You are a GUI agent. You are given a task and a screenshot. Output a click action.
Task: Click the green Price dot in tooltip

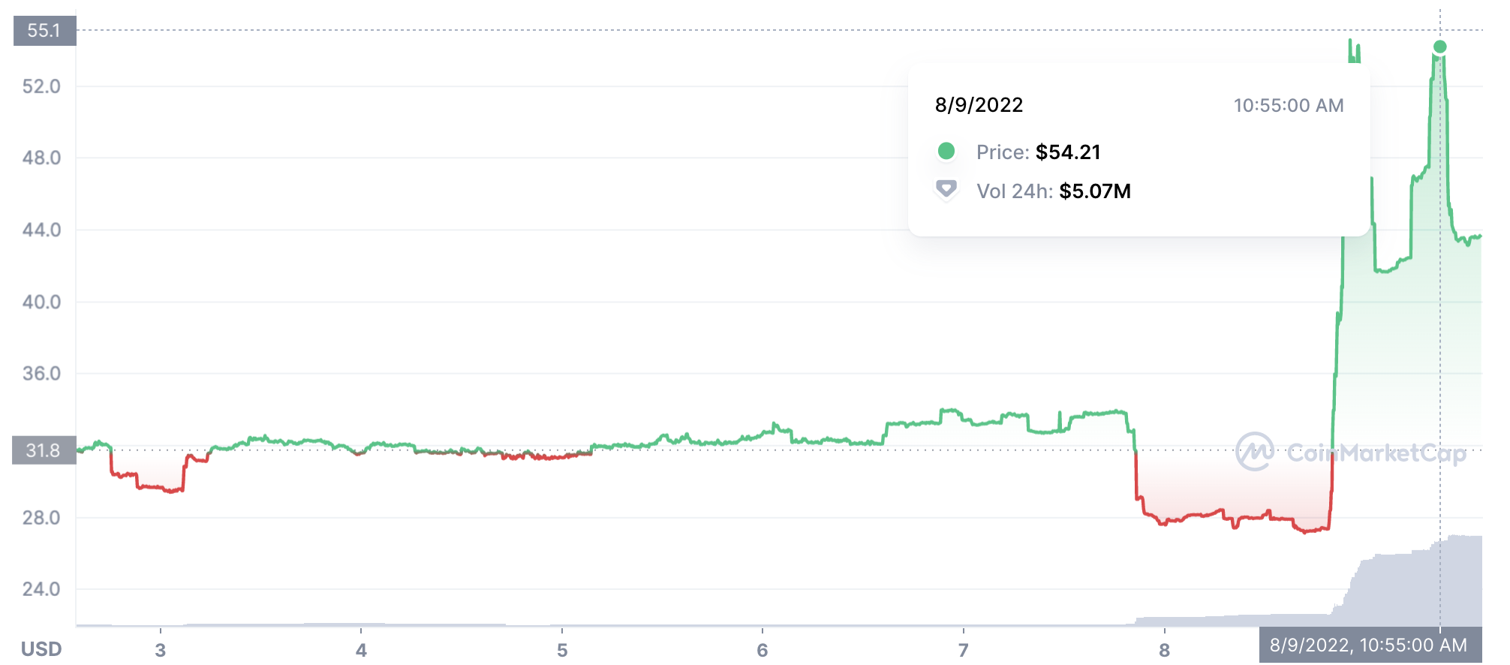point(946,152)
